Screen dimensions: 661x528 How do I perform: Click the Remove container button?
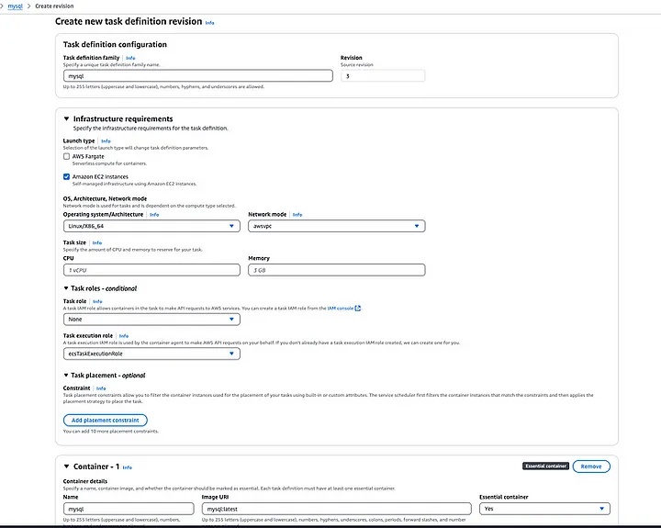click(591, 466)
